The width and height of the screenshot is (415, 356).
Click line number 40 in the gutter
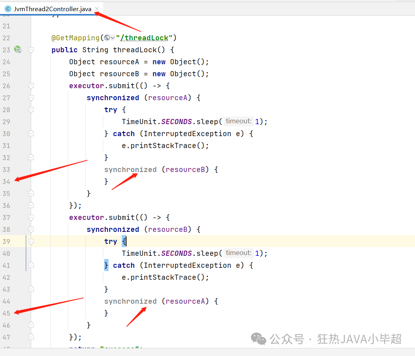click(6, 253)
